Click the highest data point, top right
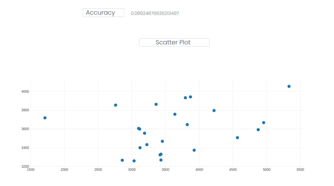The width and height of the screenshot is (334, 186). tap(289, 86)
